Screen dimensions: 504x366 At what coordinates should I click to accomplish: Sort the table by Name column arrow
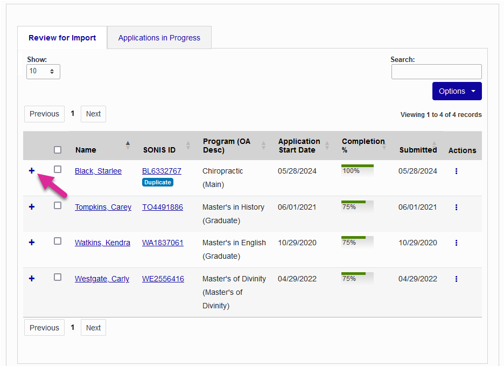click(x=128, y=144)
